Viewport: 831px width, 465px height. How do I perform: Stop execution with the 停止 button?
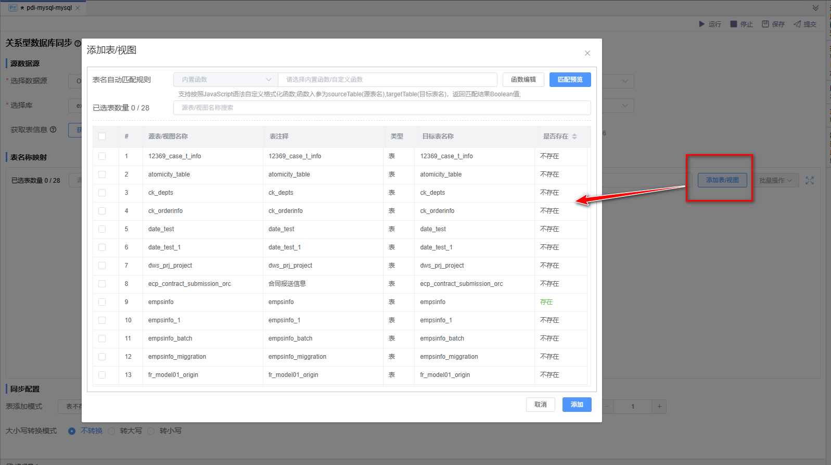(x=741, y=24)
